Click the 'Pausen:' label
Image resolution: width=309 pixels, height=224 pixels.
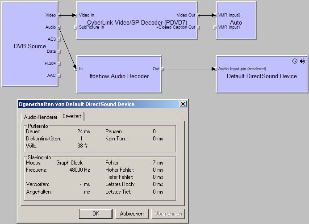(114, 131)
